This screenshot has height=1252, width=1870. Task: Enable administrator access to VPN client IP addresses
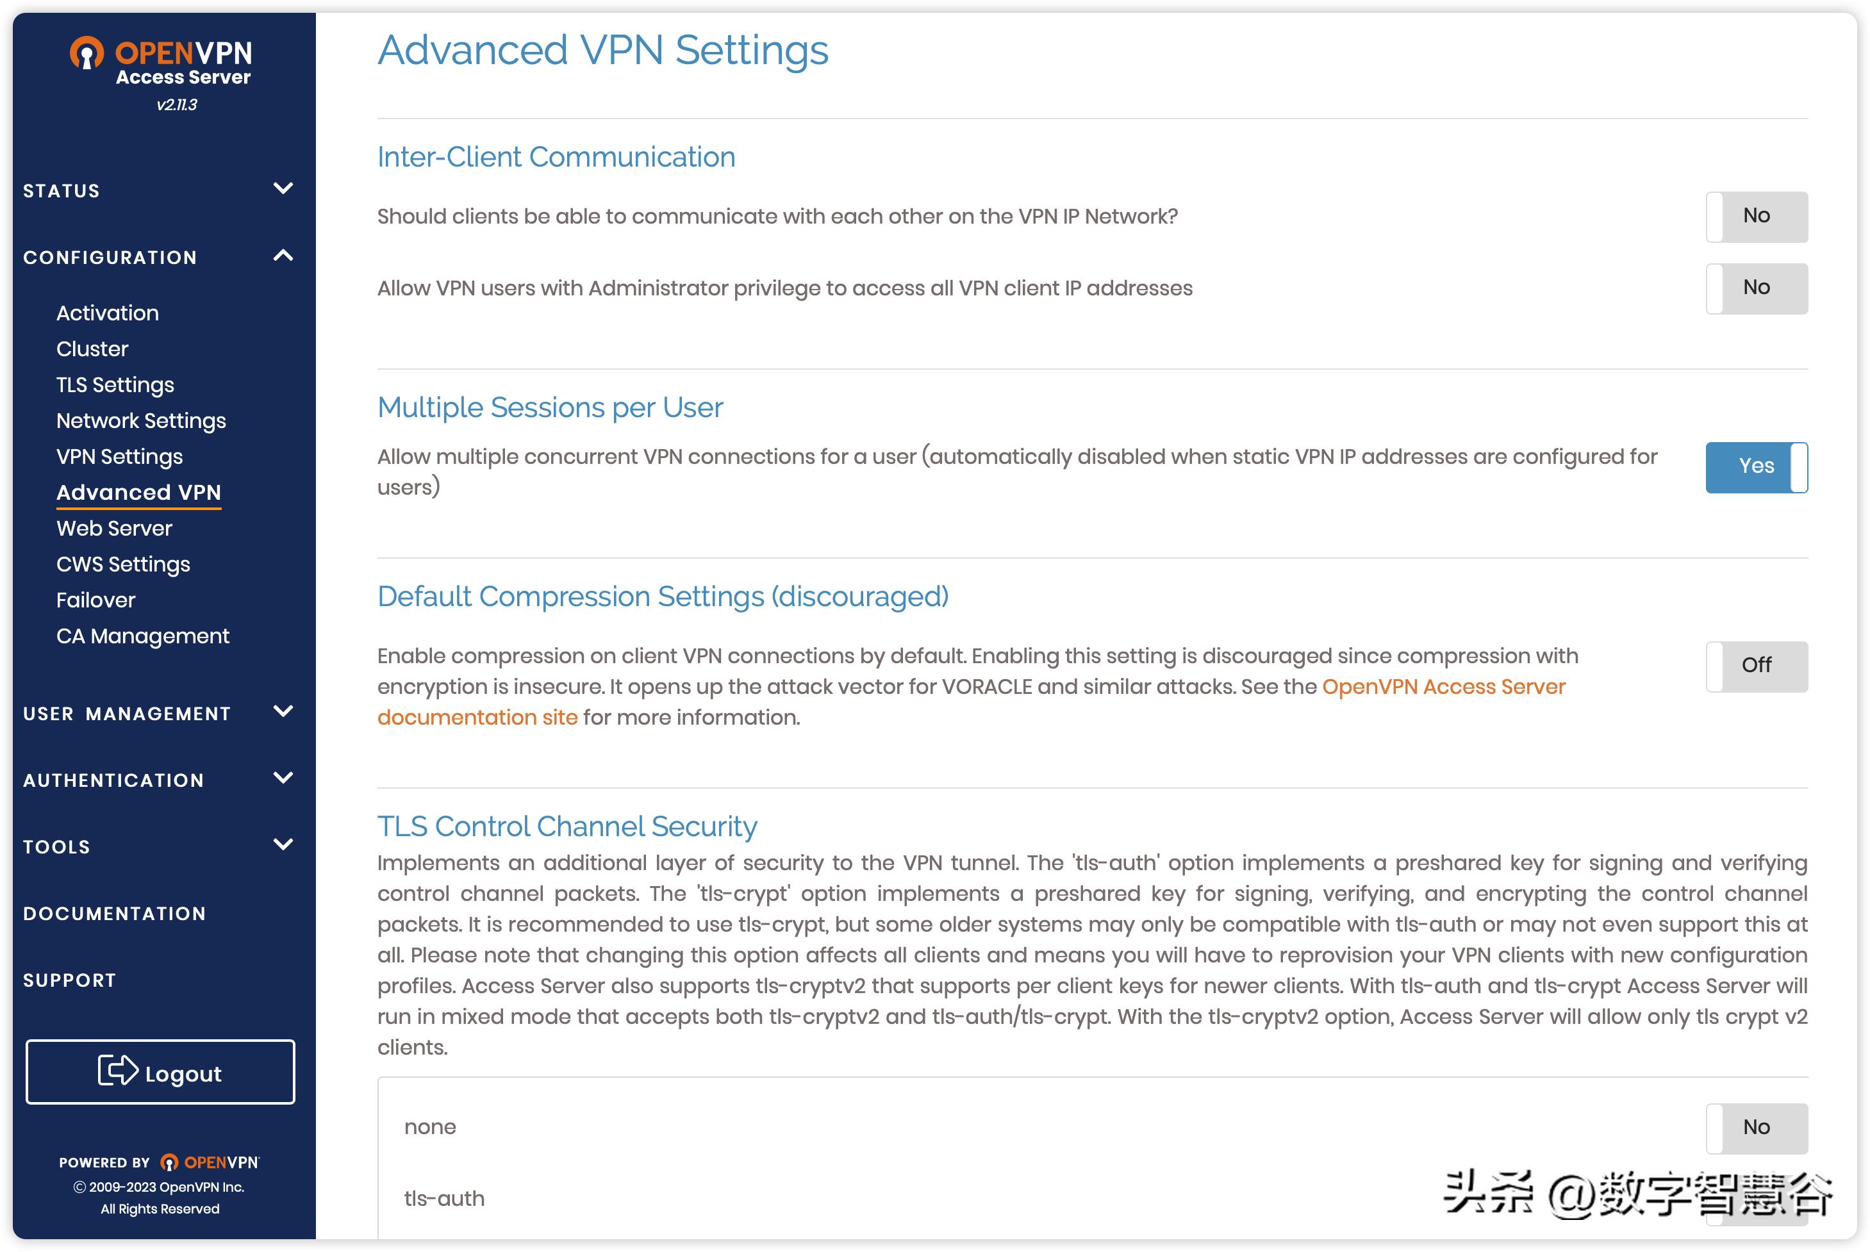[1756, 288]
